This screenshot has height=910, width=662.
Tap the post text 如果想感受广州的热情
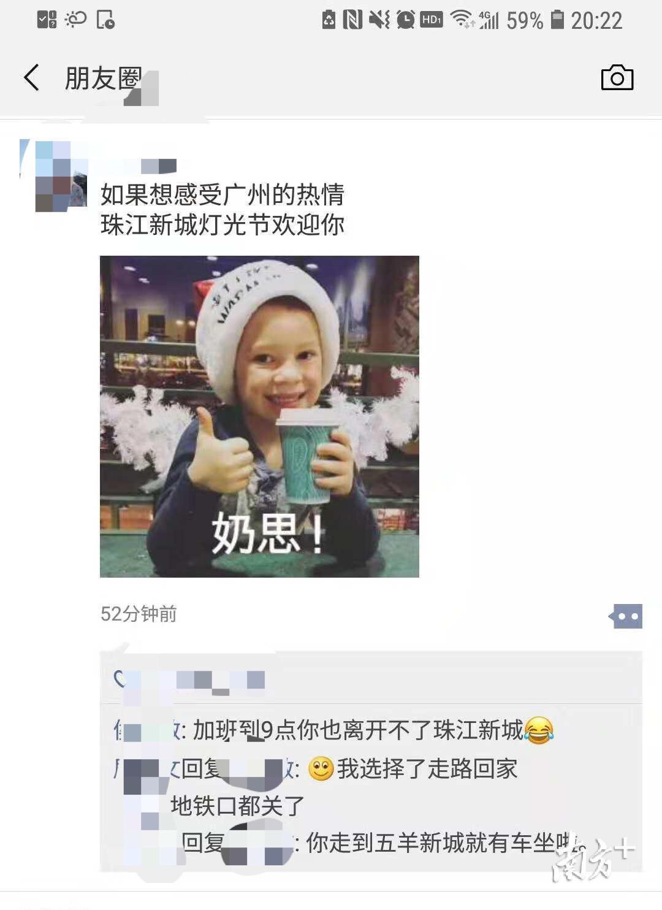click(x=223, y=194)
